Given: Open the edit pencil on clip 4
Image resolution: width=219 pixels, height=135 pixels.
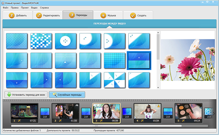Looking at the screenshot, I should pos(142,121).
